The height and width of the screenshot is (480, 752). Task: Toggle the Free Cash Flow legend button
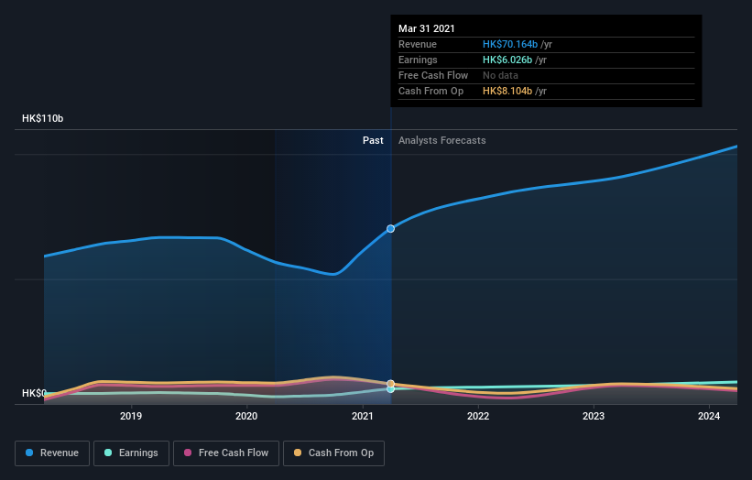(226, 453)
